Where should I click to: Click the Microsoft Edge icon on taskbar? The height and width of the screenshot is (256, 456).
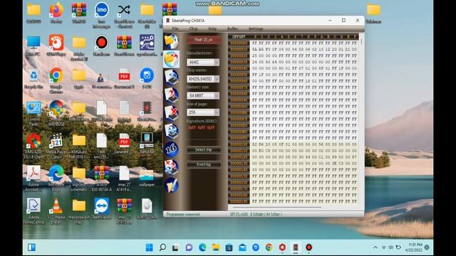tap(202, 247)
